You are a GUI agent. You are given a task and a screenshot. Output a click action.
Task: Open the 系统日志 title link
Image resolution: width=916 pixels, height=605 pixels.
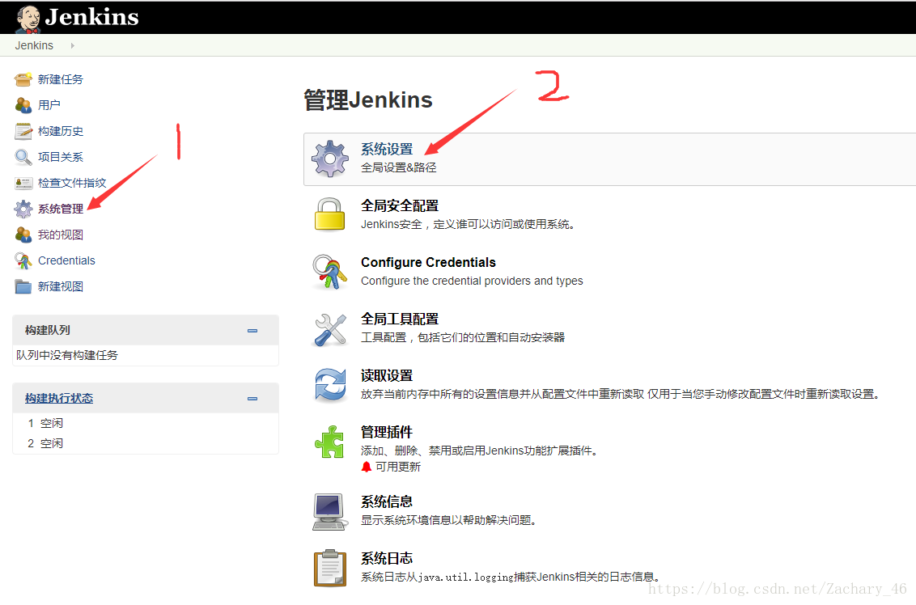[387, 559]
